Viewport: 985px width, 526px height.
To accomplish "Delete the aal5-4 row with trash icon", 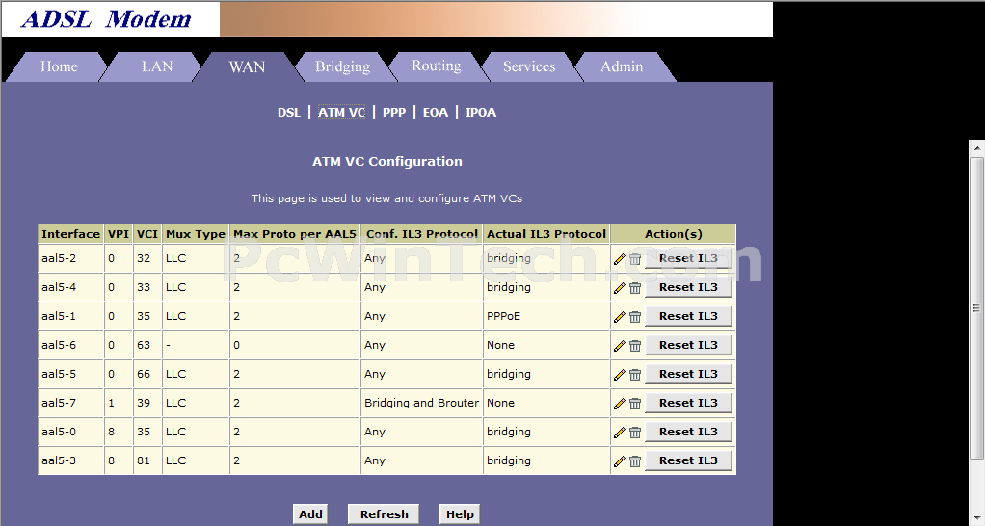I will (x=635, y=288).
